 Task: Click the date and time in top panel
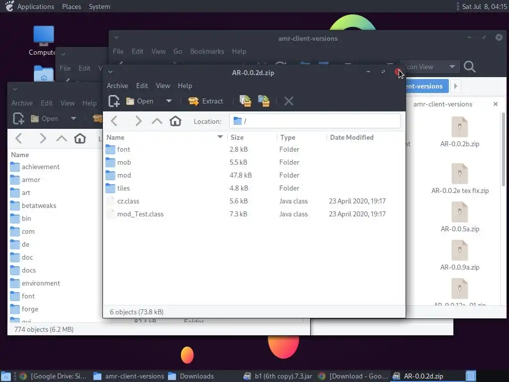click(x=484, y=6)
